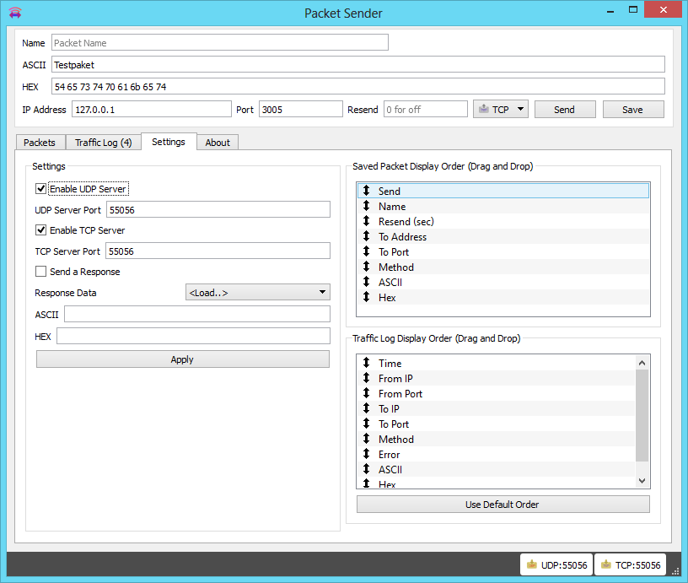Click the HEX packet data field
This screenshot has height=583, width=688.
(358, 87)
